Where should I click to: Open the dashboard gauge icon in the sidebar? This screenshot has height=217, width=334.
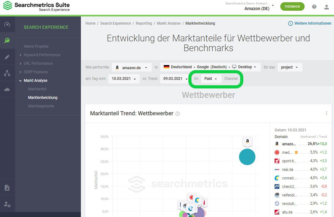coord(7,24)
